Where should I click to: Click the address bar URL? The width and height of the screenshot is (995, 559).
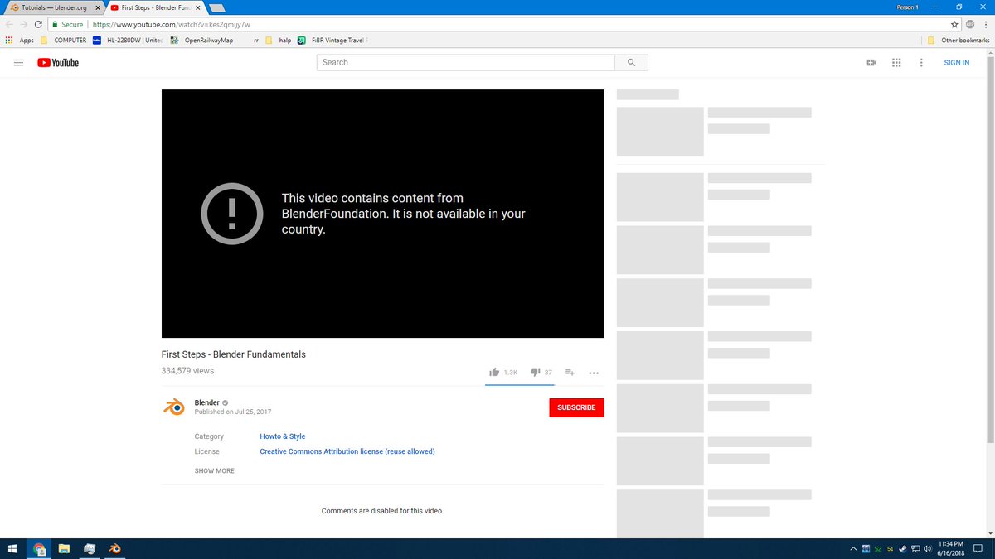coord(171,24)
